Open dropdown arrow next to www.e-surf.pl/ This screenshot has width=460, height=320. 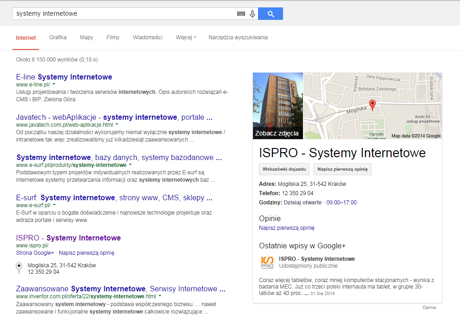(x=54, y=205)
